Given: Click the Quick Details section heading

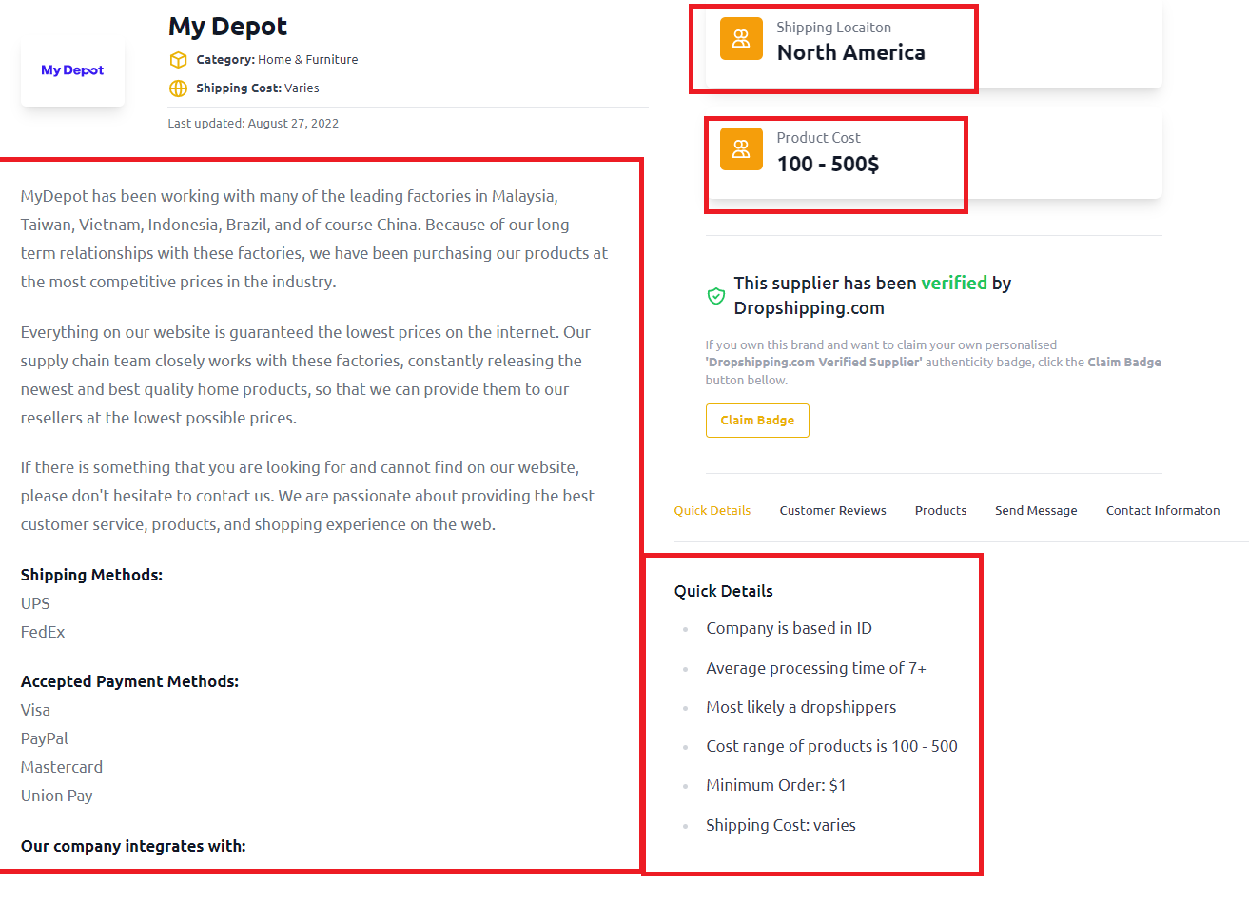Looking at the screenshot, I should 724,591.
